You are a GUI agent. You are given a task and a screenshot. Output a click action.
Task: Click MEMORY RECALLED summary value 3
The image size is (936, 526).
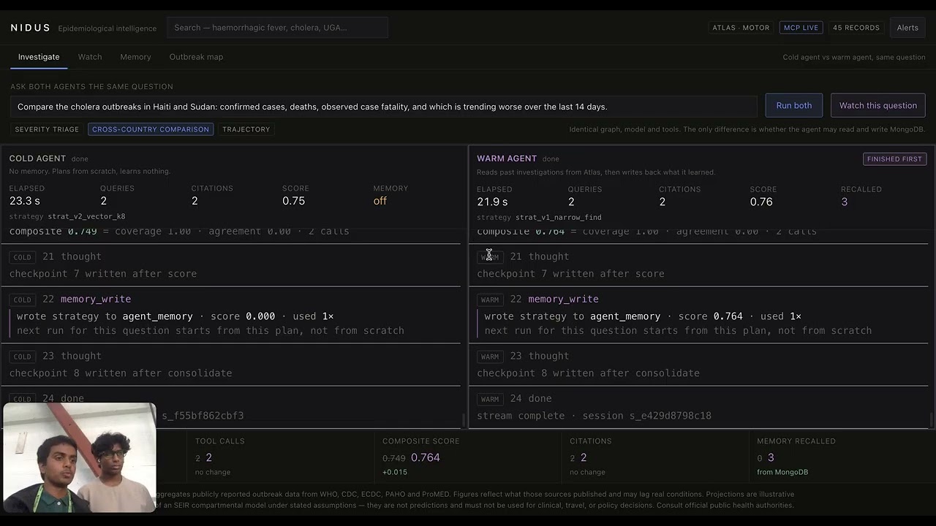(x=771, y=457)
